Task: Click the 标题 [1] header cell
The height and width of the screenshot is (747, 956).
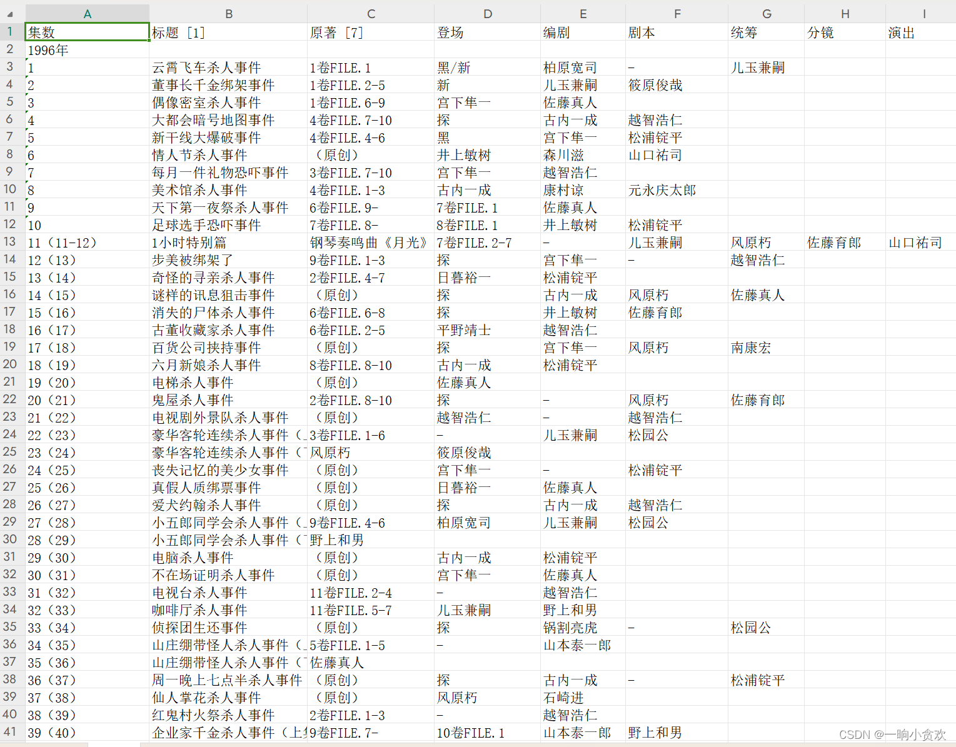Action: click(x=229, y=33)
